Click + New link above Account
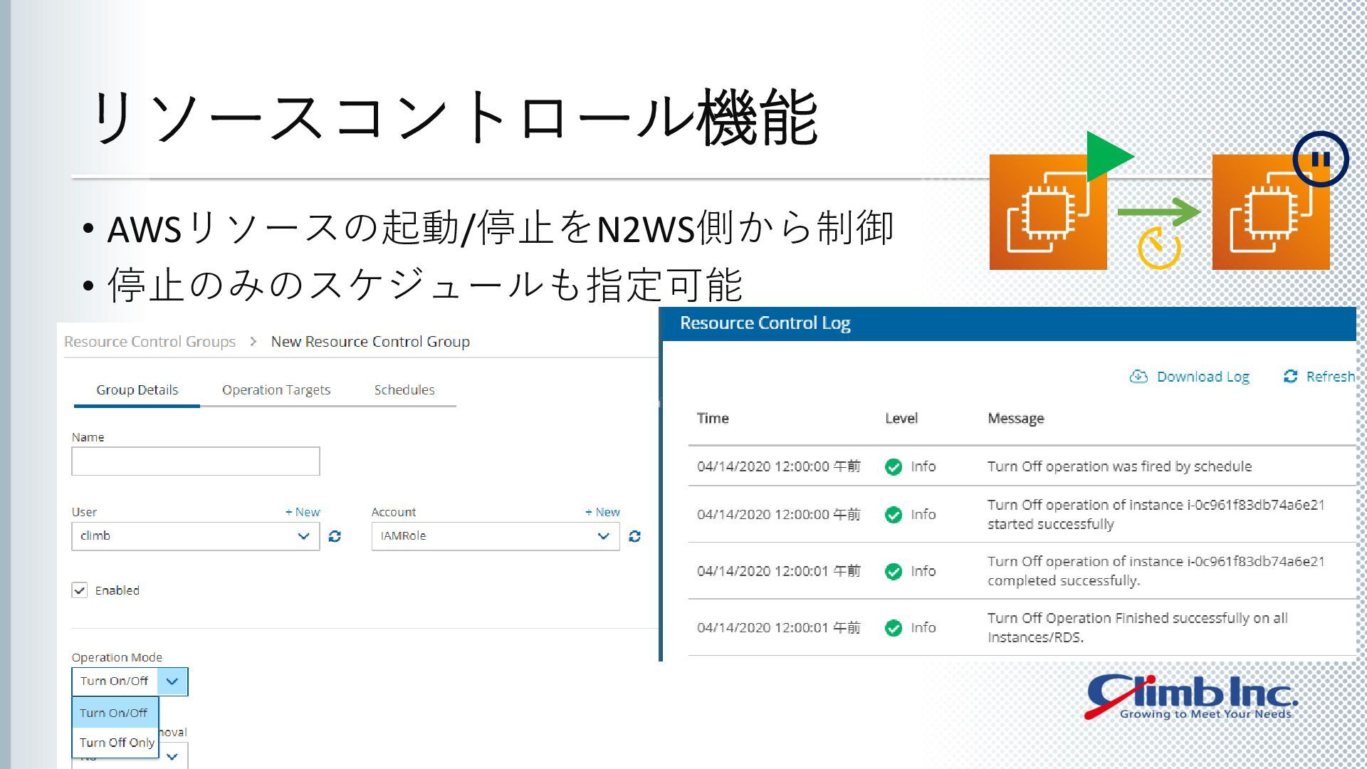Viewport: 1367px width, 769px height. pyautogui.click(x=602, y=512)
